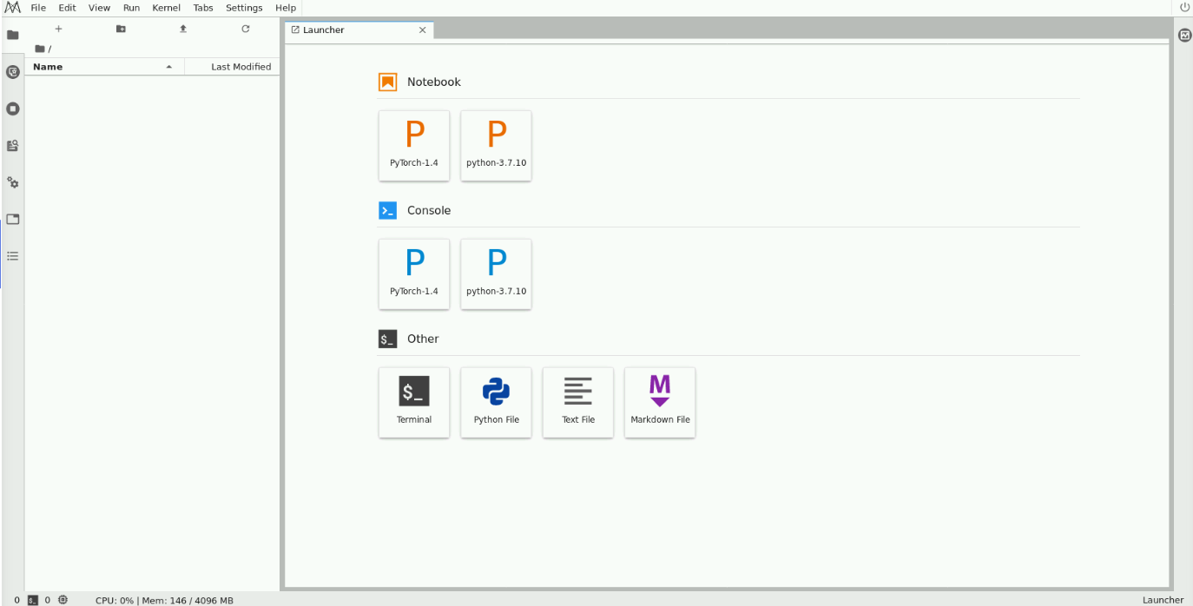Click the kernel chip icon in the status bar
This screenshot has height=606, width=1193.
point(63,600)
